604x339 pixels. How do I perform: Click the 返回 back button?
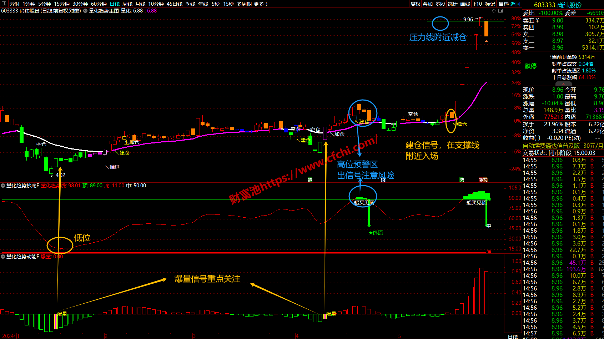[515, 4]
